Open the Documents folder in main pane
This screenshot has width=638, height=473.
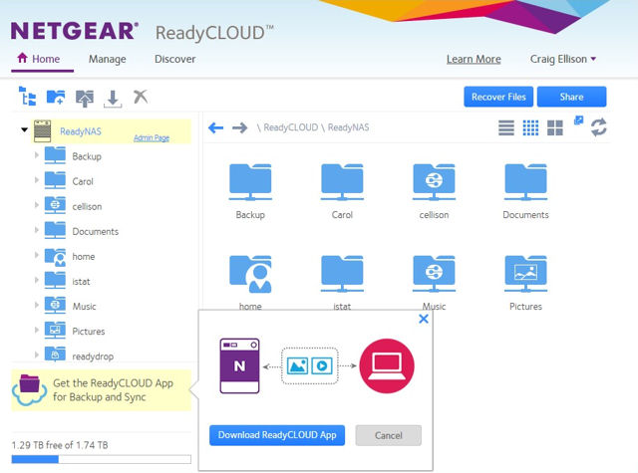525,183
